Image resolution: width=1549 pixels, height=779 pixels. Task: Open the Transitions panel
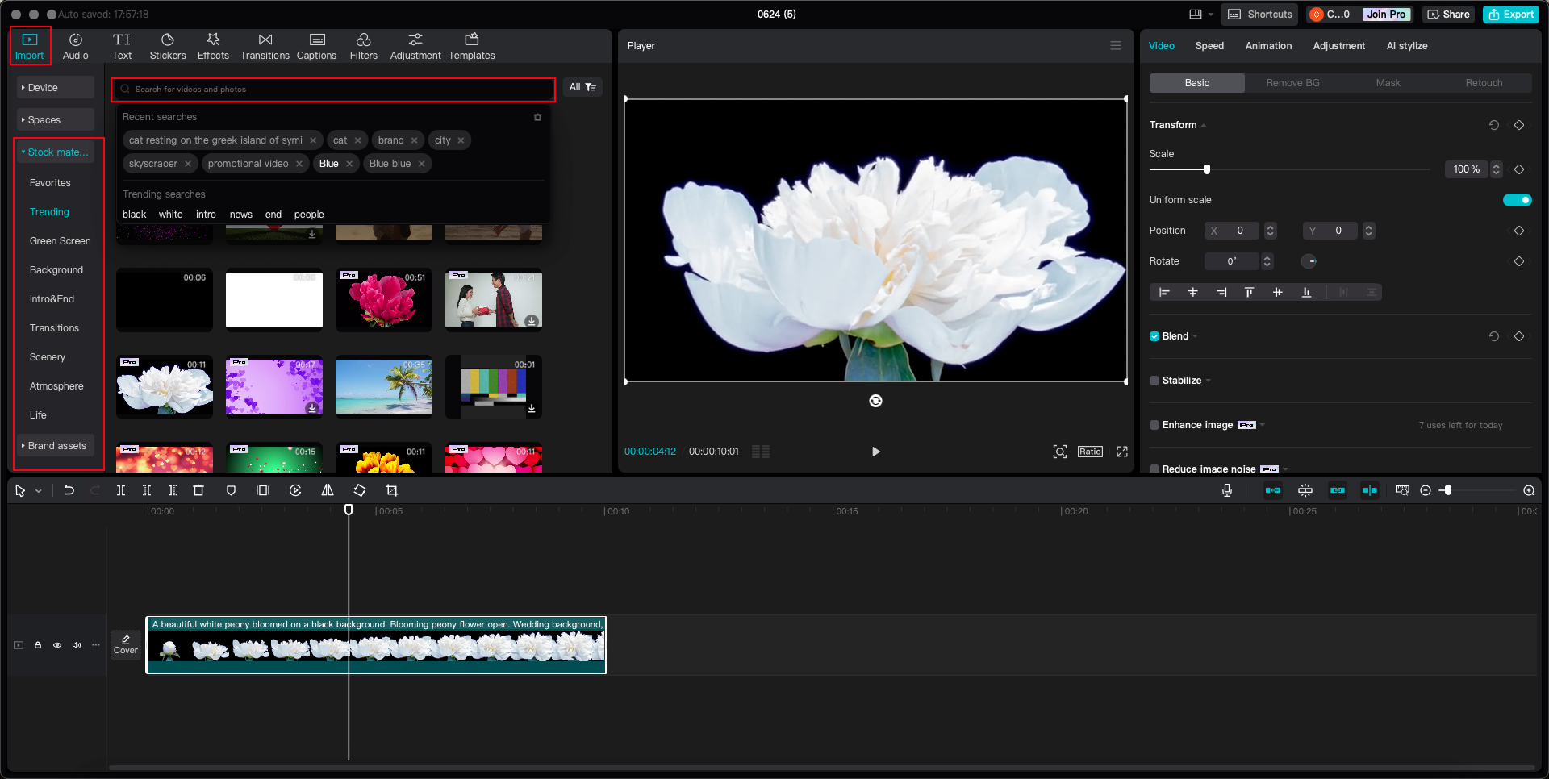[x=265, y=46]
